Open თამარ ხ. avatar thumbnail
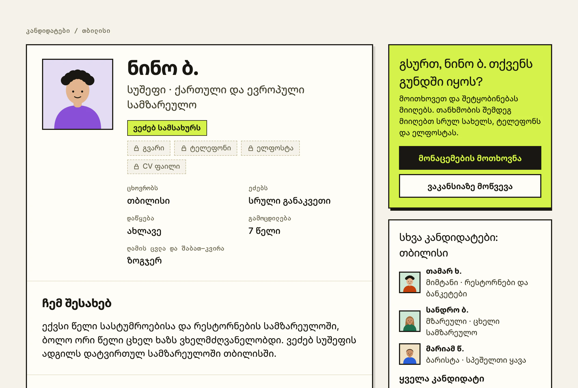578x388 pixels. tap(410, 282)
